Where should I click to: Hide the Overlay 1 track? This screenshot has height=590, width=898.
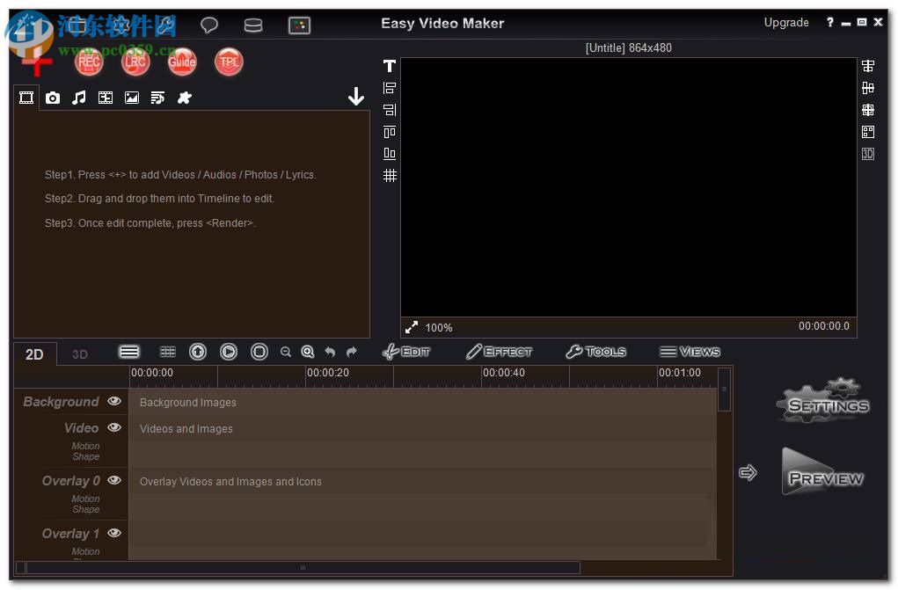click(x=113, y=534)
